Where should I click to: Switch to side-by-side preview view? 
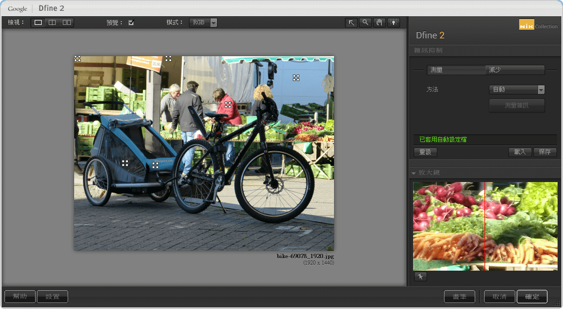(67, 23)
